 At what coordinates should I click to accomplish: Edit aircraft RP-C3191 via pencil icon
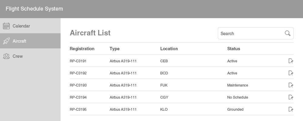pyautogui.click(x=291, y=61)
